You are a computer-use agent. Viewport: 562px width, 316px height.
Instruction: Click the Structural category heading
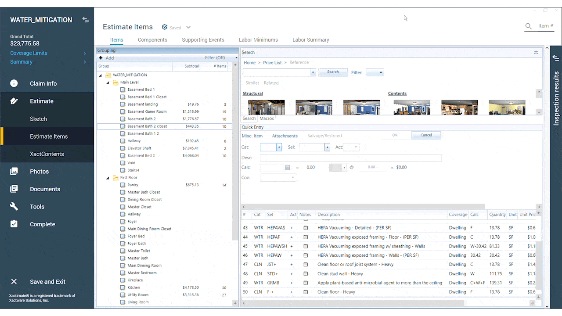[x=252, y=93]
